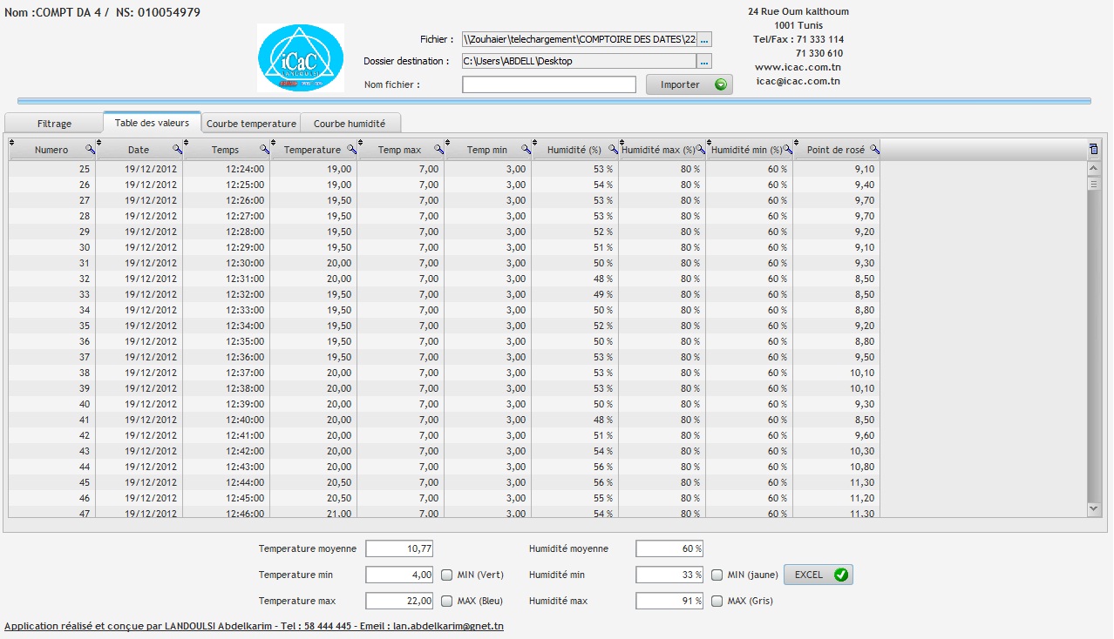Click Numero cell 40
The width and height of the screenshot is (1114, 639).
click(52, 404)
